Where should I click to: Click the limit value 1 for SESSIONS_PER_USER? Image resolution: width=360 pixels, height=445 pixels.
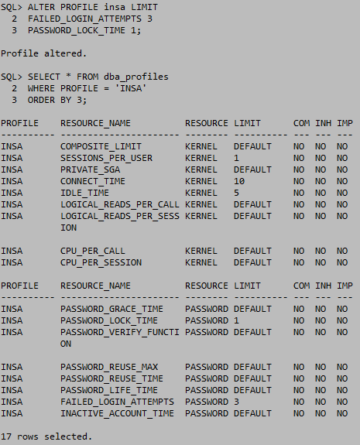click(x=236, y=158)
